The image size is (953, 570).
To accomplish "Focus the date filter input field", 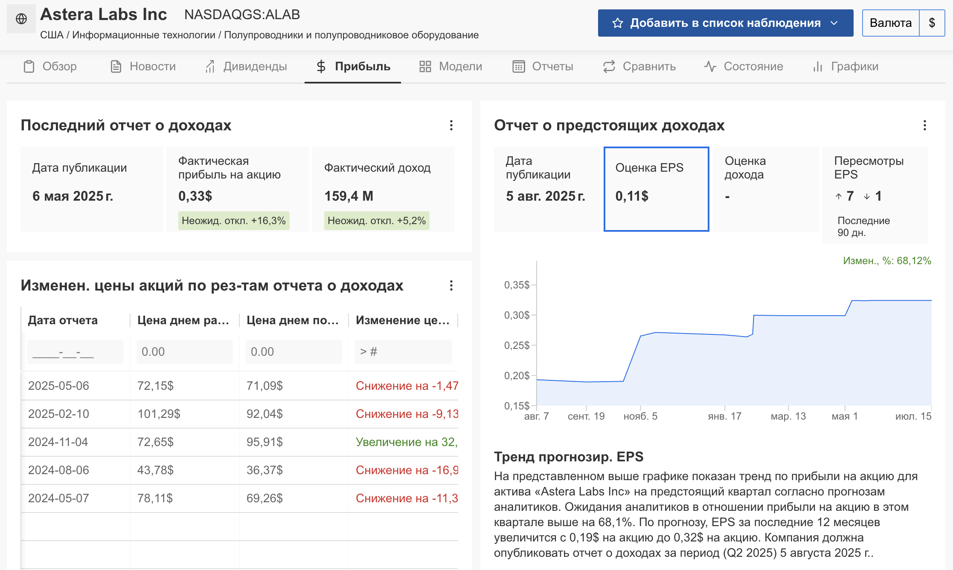I will click(76, 352).
